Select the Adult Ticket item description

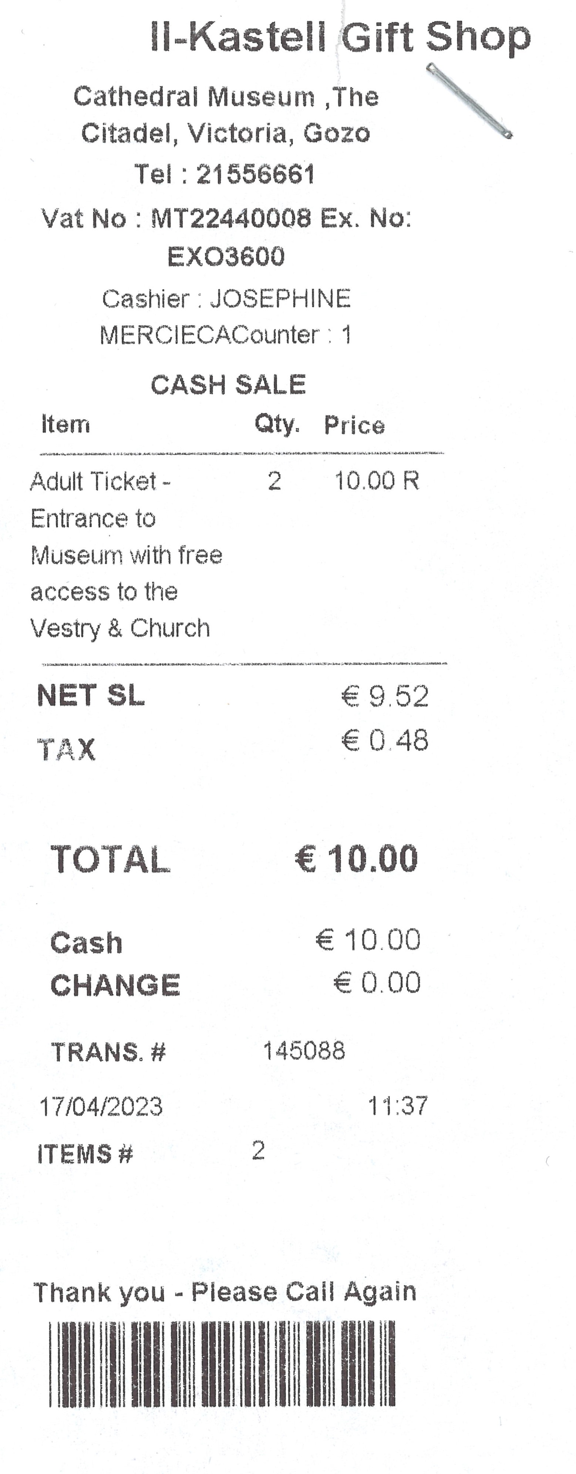pos(127,555)
